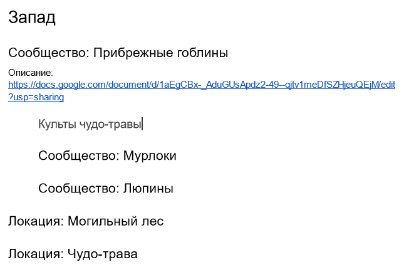Click "Локация:" before Могильный лес
This screenshot has width=404, height=272.
[x=36, y=221]
